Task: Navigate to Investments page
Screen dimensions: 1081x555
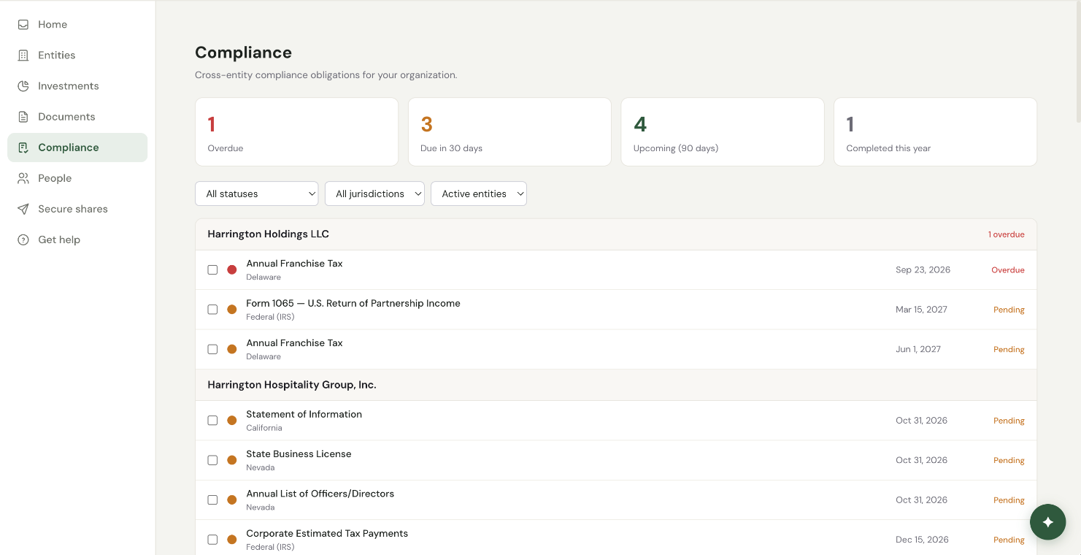Action: tap(77, 86)
